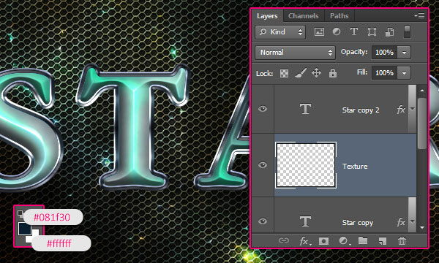Lock transparent pixels icon

coord(284,73)
